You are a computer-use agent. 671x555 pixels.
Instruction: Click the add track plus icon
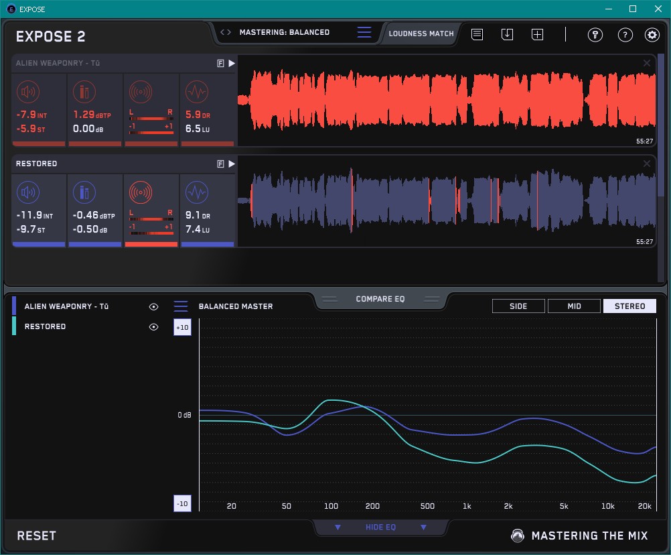click(x=537, y=34)
